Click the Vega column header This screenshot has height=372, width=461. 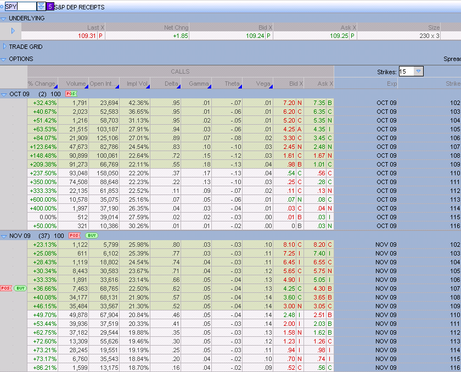coord(258,84)
